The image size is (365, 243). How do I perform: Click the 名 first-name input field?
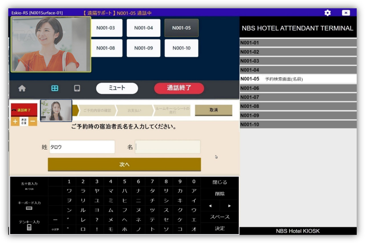(168, 147)
